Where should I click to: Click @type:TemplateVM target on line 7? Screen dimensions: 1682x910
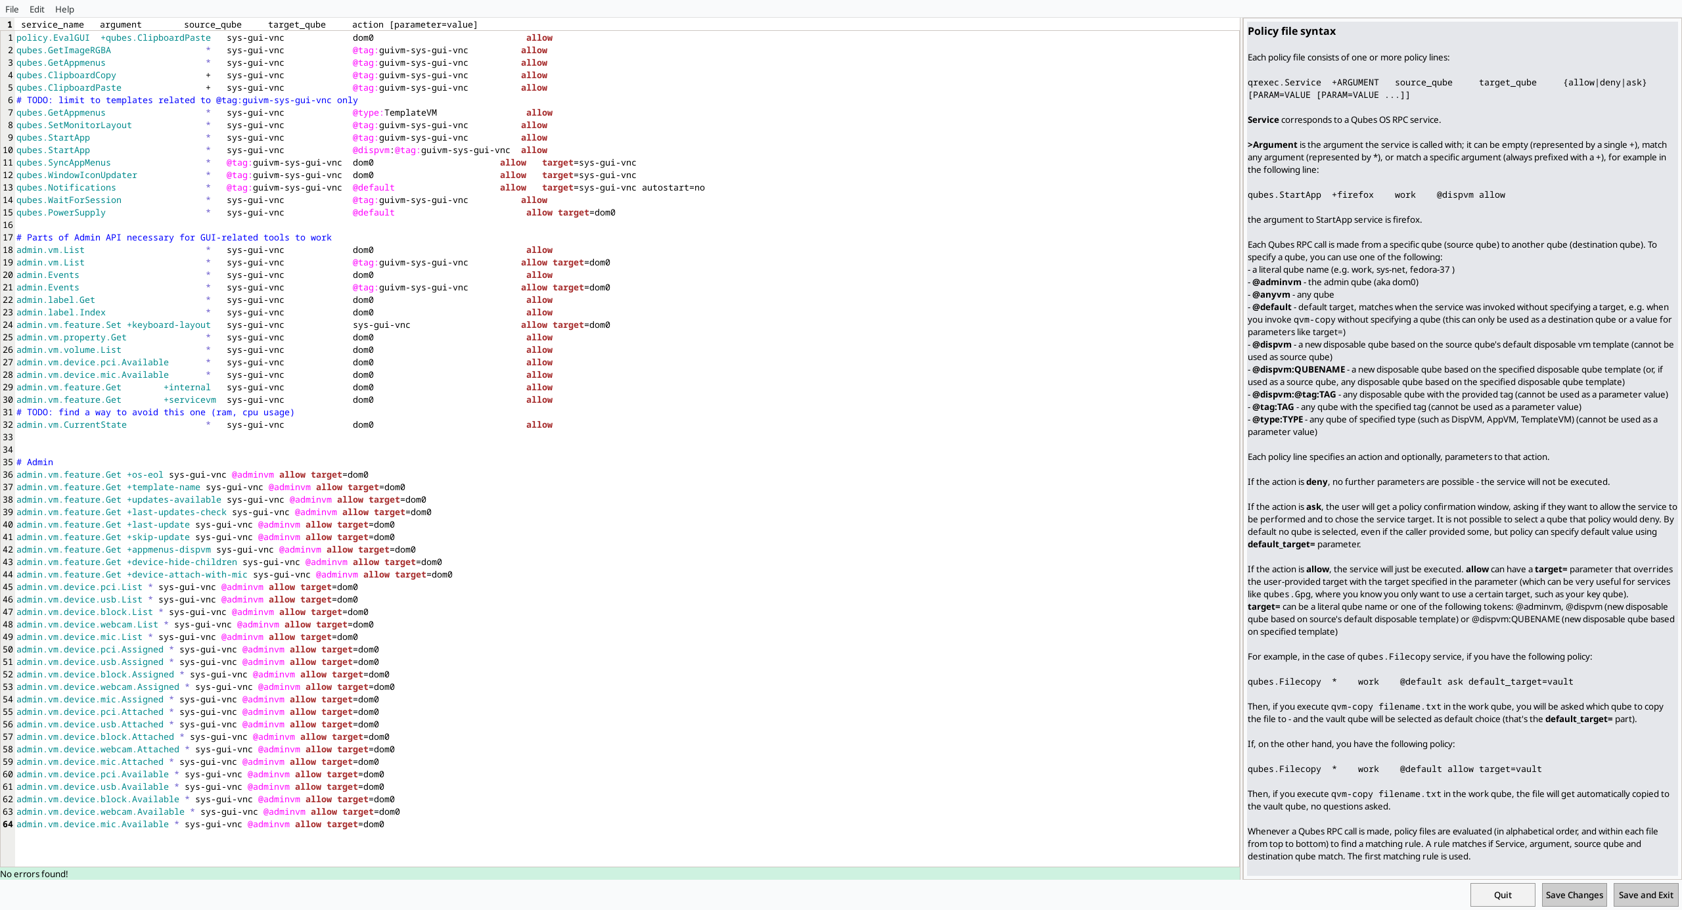click(394, 113)
